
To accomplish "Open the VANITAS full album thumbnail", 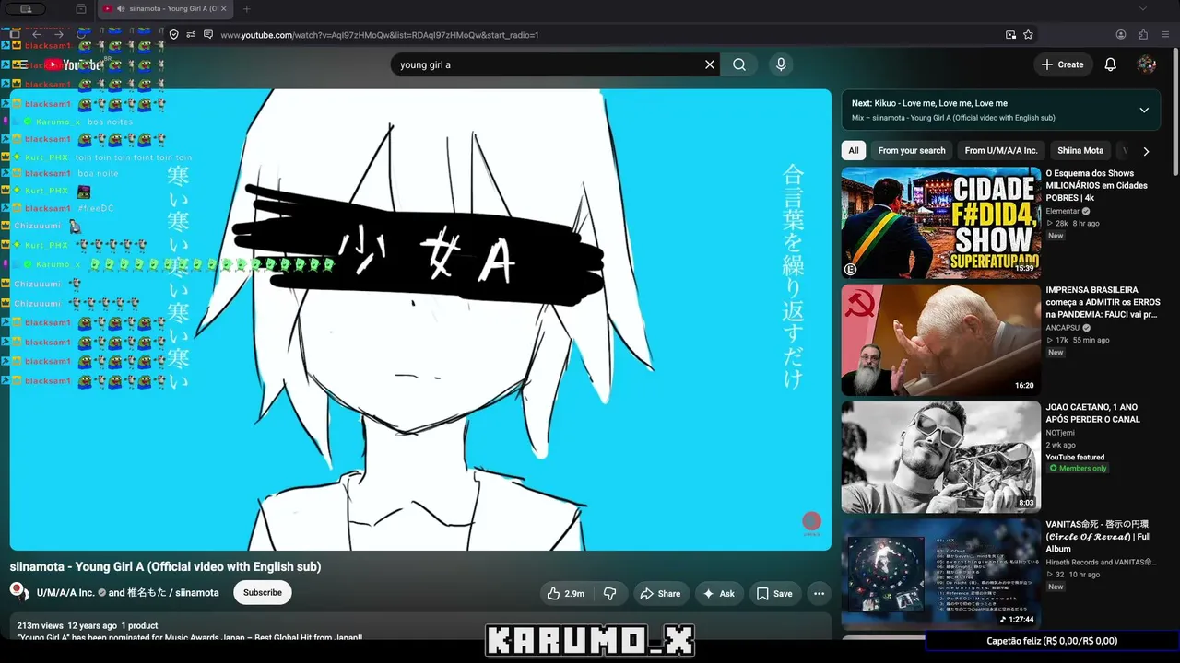I will [940, 574].
